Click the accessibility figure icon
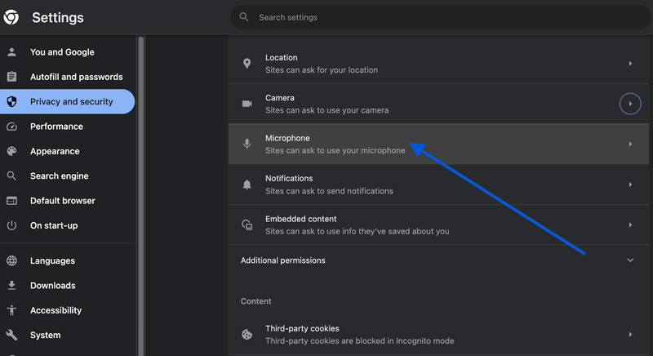 point(11,310)
